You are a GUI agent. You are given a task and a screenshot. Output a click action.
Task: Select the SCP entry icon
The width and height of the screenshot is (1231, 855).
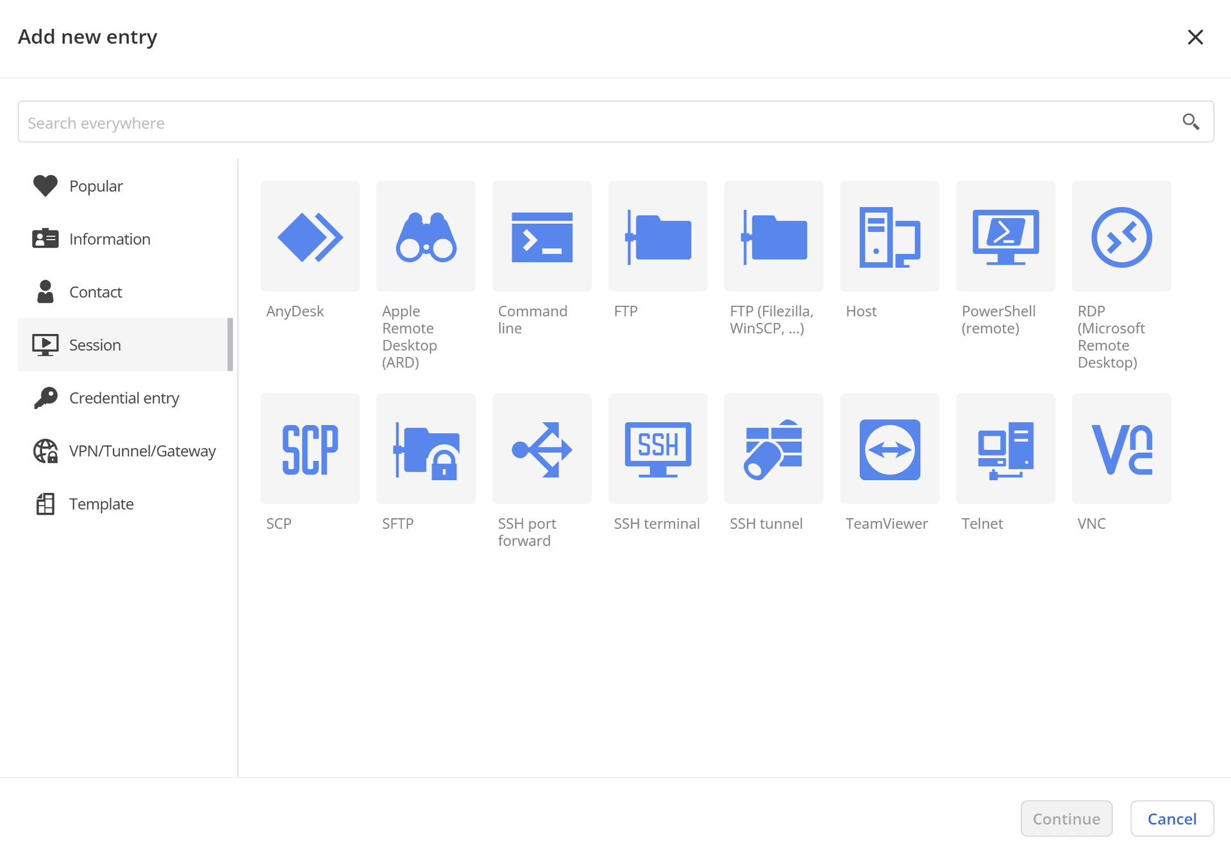click(310, 449)
